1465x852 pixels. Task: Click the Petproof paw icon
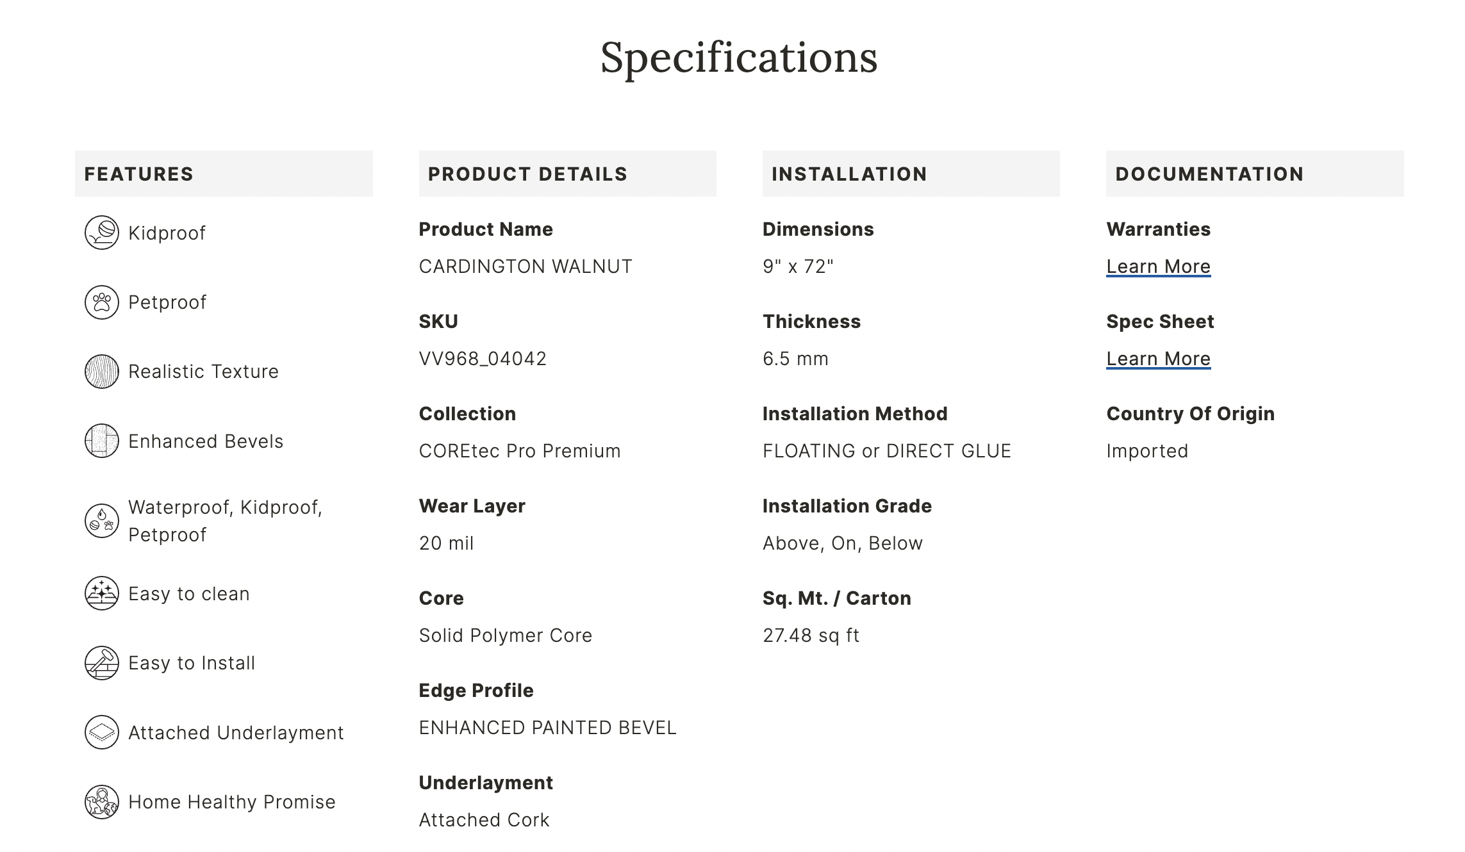(x=102, y=302)
